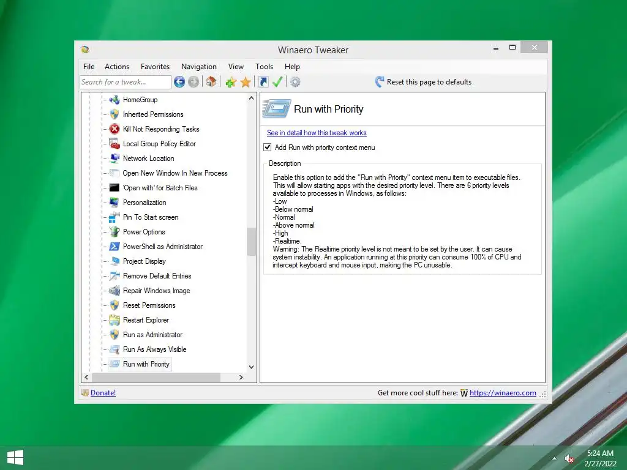Click the Inherited Permissions shield icon
627x470 pixels.
pyautogui.click(x=115, y=114)
